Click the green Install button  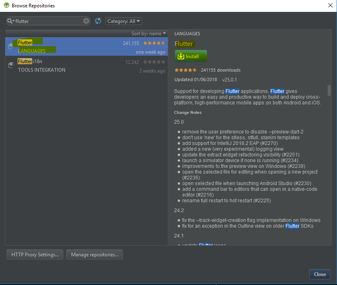[x=191, y=56]
